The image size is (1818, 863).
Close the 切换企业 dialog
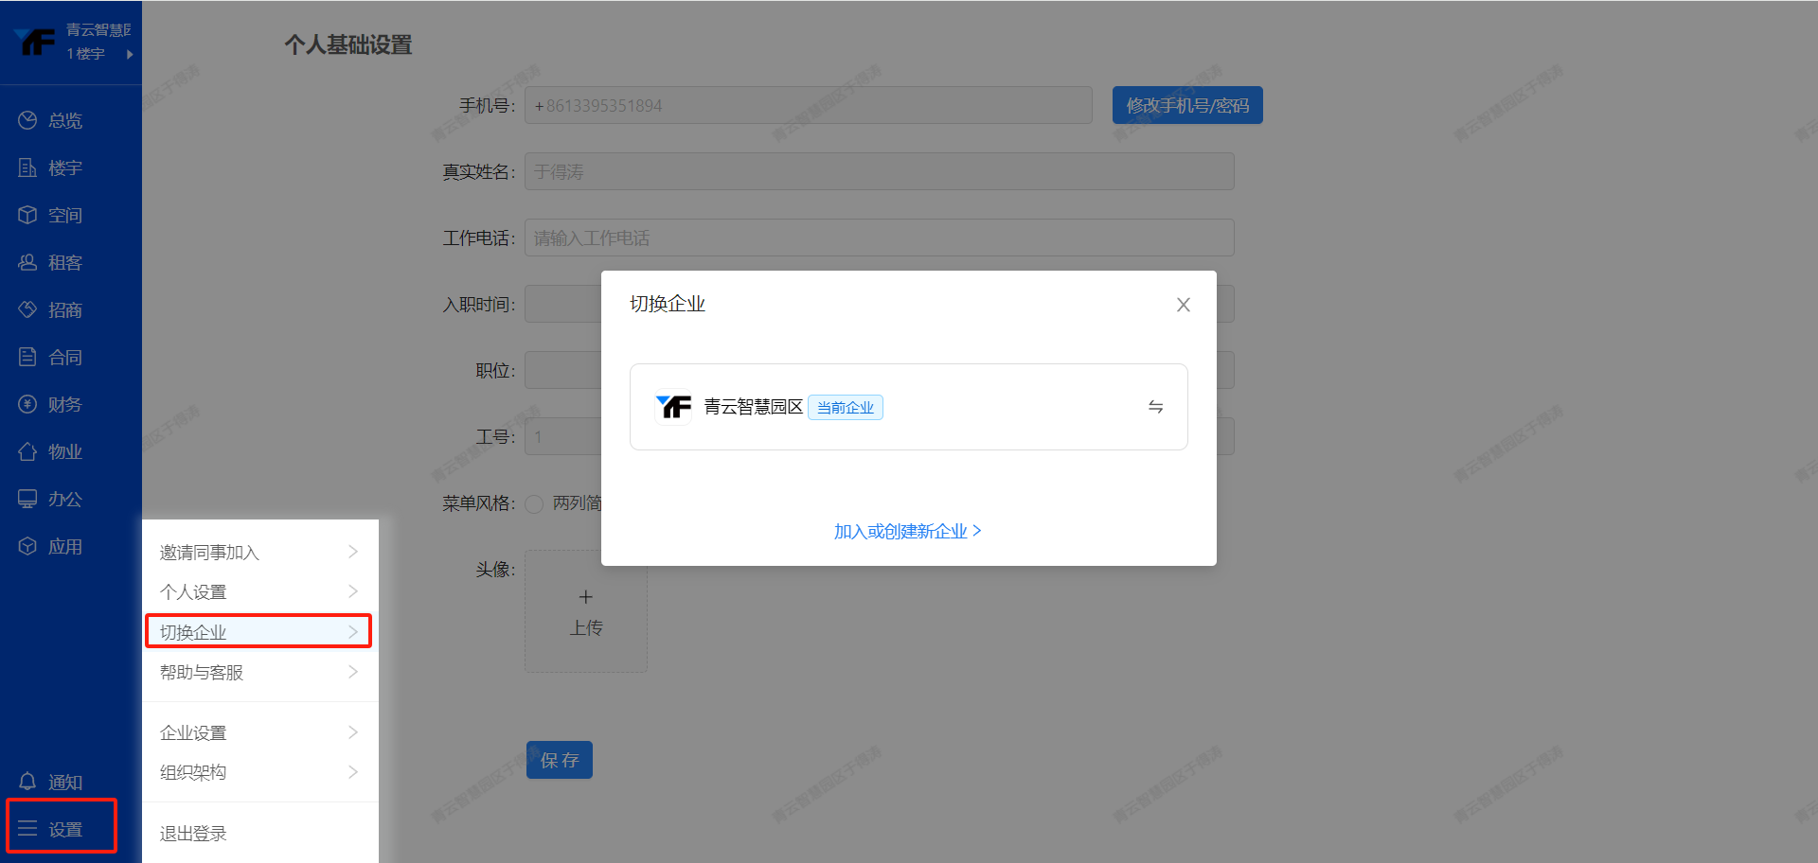point(1183,305)
